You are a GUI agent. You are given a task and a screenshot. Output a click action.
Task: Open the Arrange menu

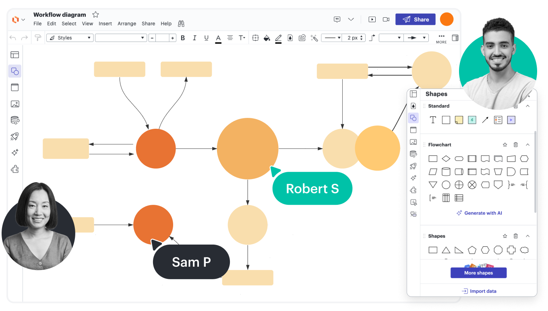(x=127, y=24)
